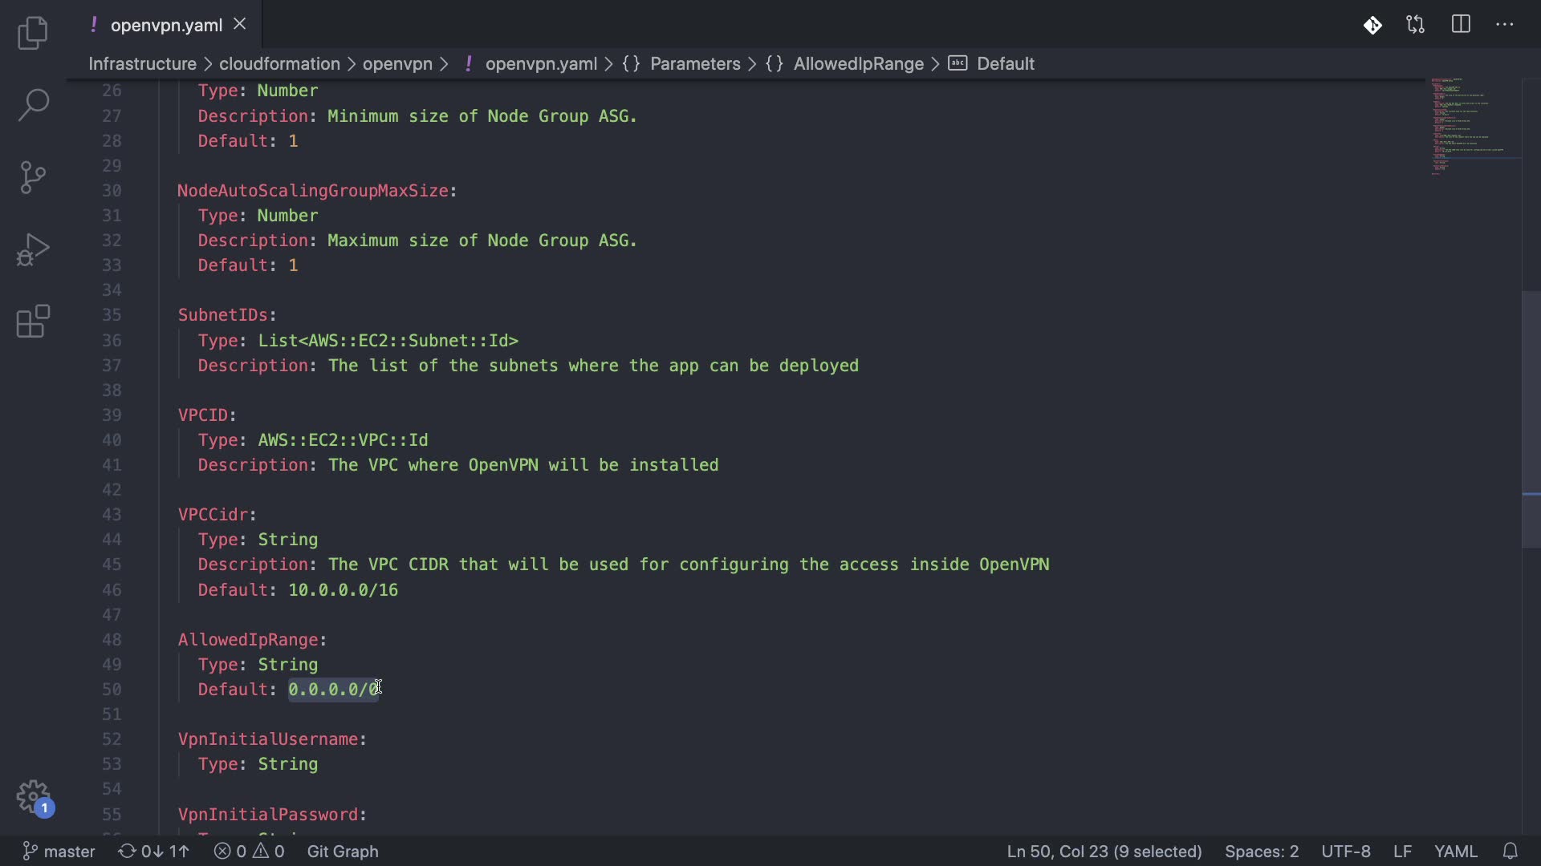Click the Manage gear icon

tap(33, 797)
